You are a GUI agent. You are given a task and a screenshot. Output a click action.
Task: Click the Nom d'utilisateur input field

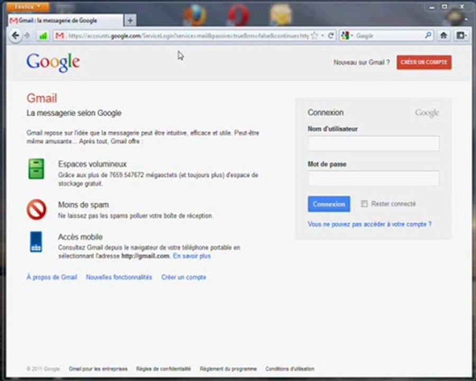[x=373, y=144]
